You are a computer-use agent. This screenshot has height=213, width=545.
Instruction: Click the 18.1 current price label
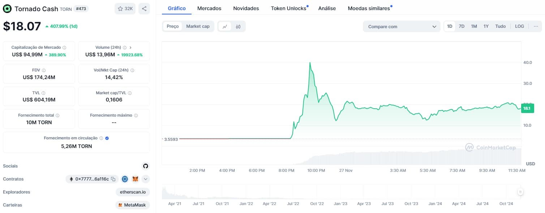(527, 108)
